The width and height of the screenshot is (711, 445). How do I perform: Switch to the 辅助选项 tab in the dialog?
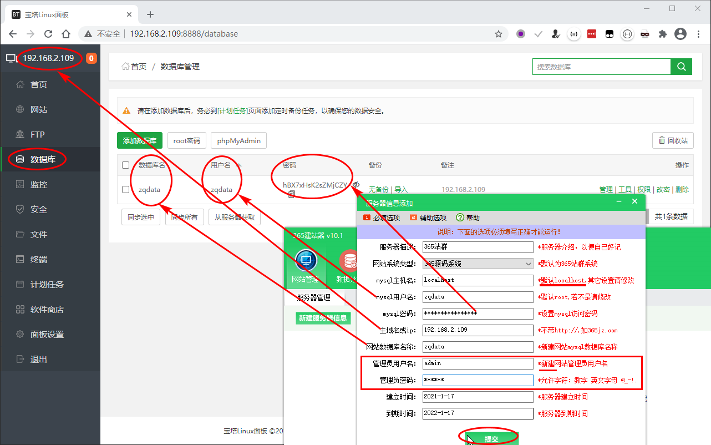428,218
